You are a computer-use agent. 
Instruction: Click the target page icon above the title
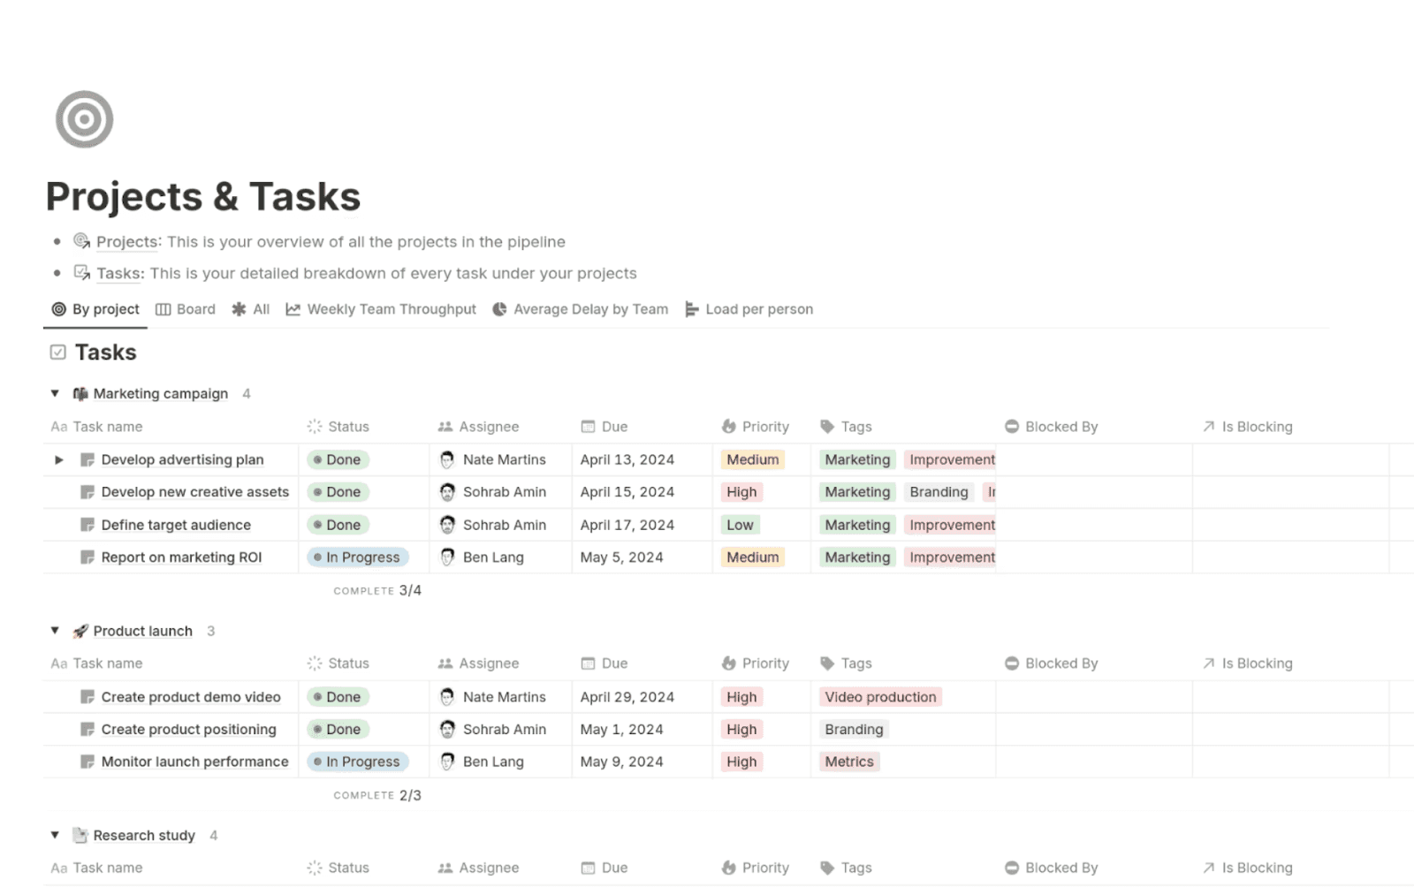84,118
